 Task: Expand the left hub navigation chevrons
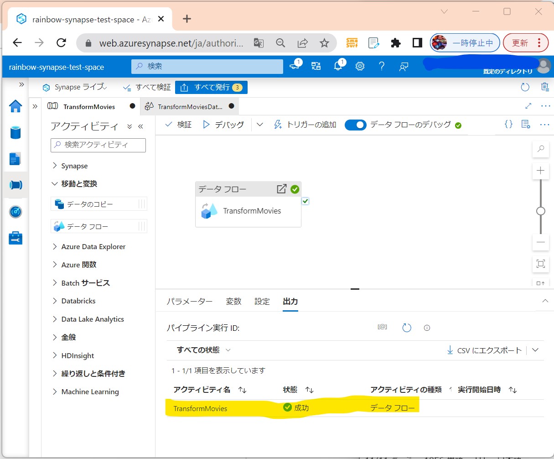[21, 84]
